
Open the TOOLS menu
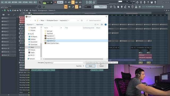(31, 2)
